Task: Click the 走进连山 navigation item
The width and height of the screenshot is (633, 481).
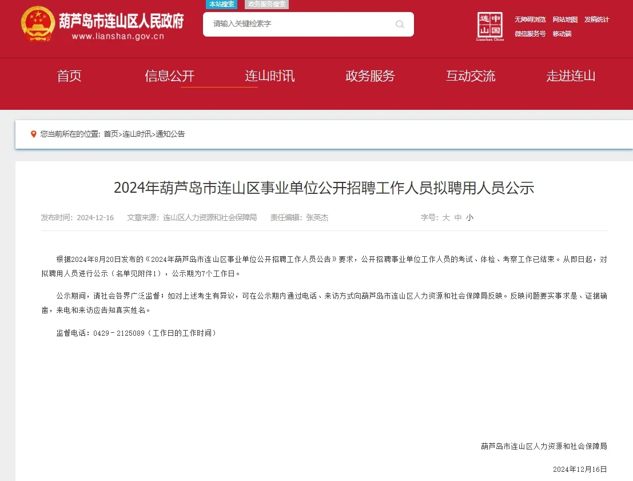Action: (x=571, y=76)
